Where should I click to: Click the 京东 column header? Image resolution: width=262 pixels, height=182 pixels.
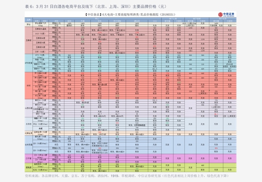pyautogui.click(x=100, y=21)
